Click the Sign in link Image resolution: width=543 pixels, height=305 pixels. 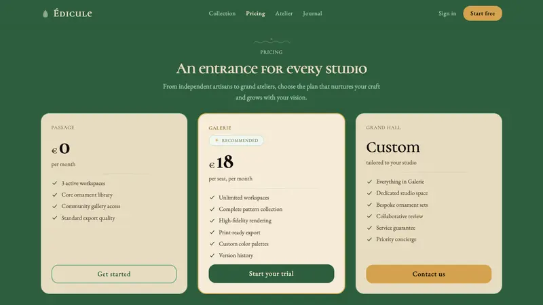(447, 14)
